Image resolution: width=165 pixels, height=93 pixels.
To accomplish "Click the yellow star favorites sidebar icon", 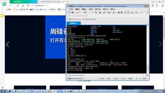I will (x=2, y=16).
